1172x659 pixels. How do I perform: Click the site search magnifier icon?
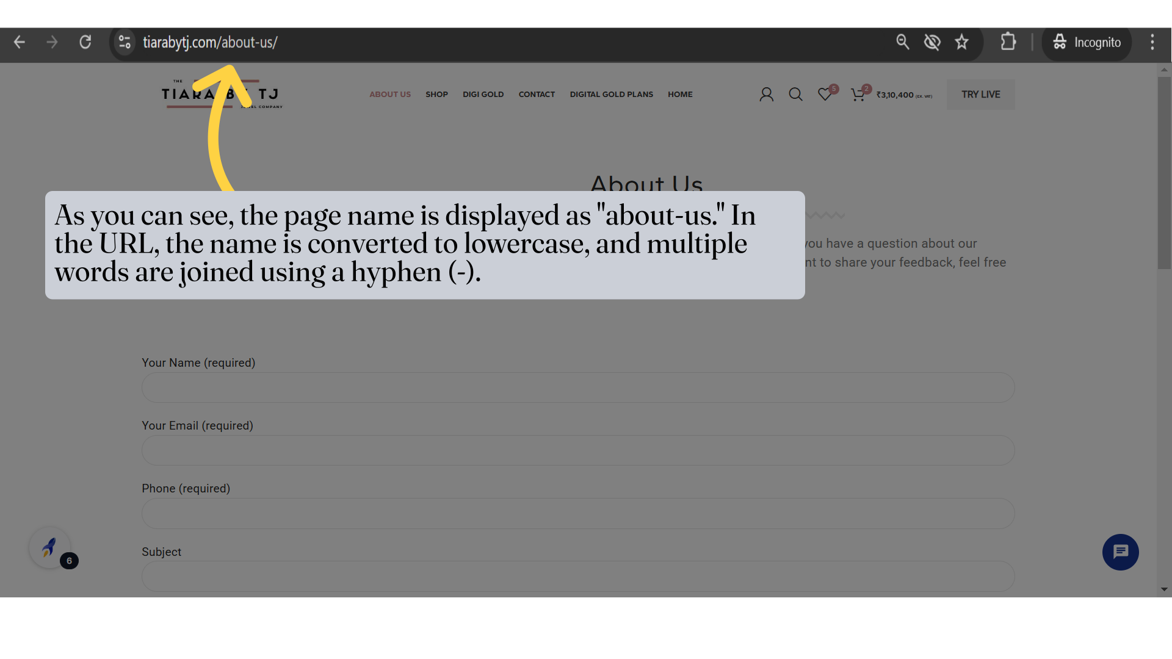795,95
